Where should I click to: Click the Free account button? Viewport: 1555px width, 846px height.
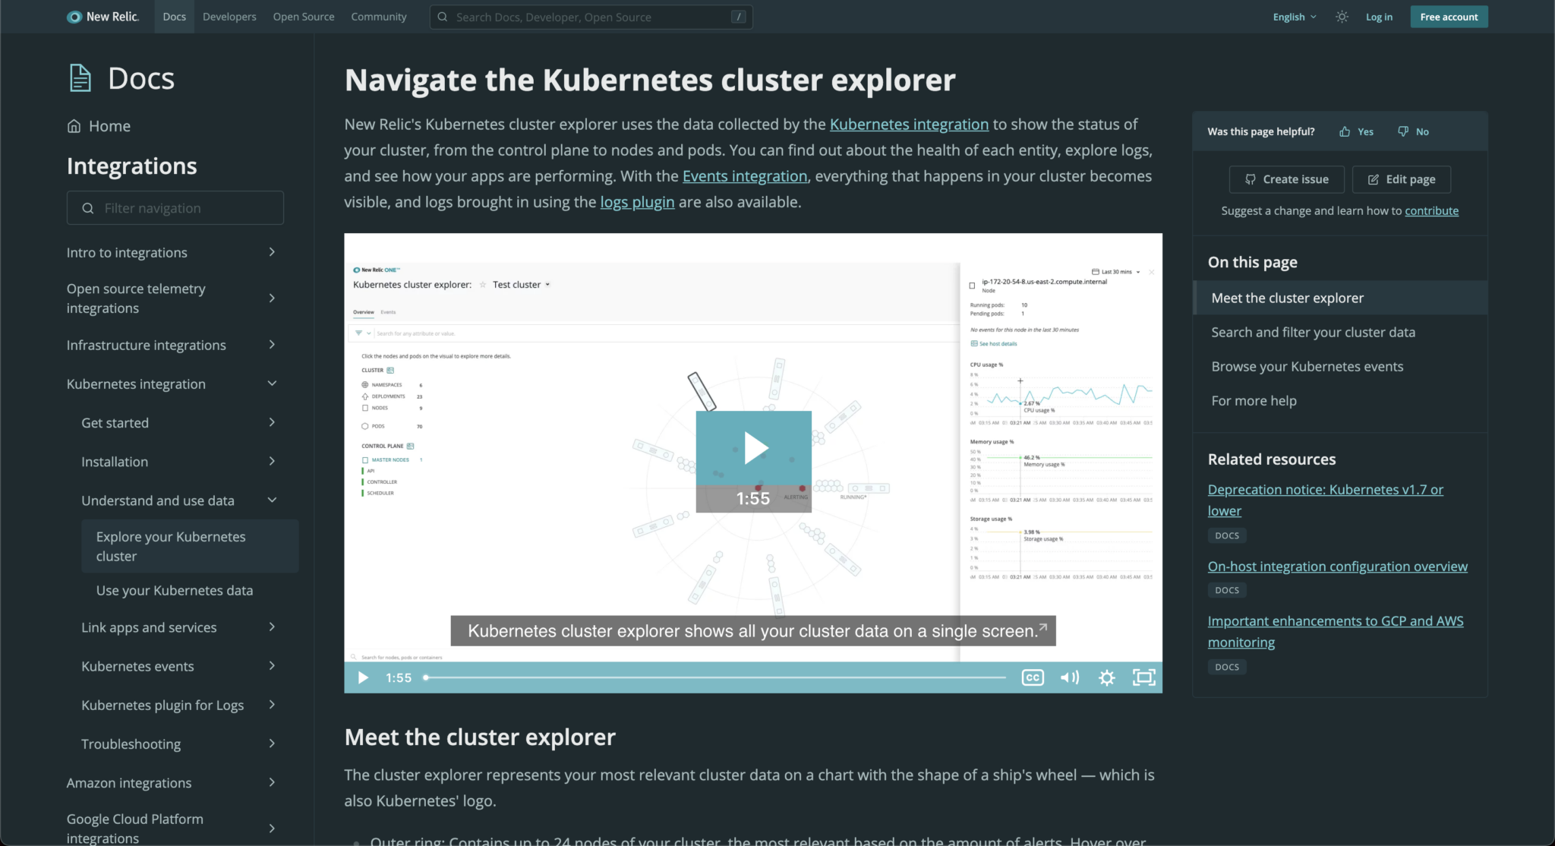coord(1449,17)
